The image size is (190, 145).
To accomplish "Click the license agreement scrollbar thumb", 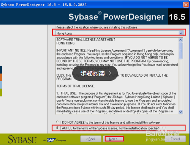I will click(x=180, y=50).
